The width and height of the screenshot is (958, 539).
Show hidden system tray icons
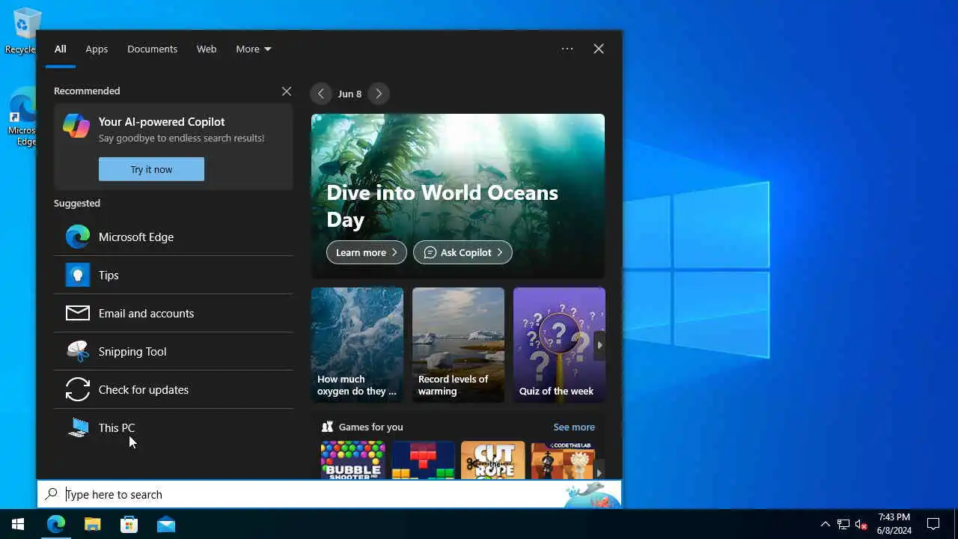(826, 524)
